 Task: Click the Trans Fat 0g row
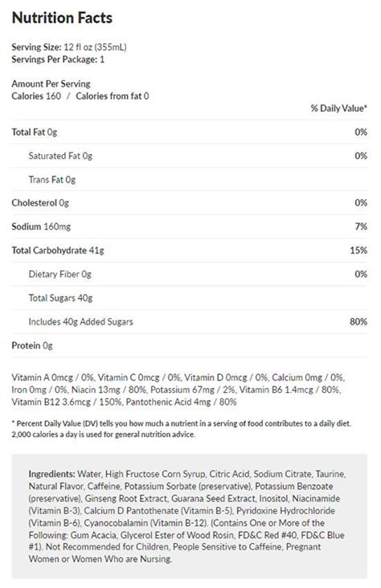click(x=189, y=179)
